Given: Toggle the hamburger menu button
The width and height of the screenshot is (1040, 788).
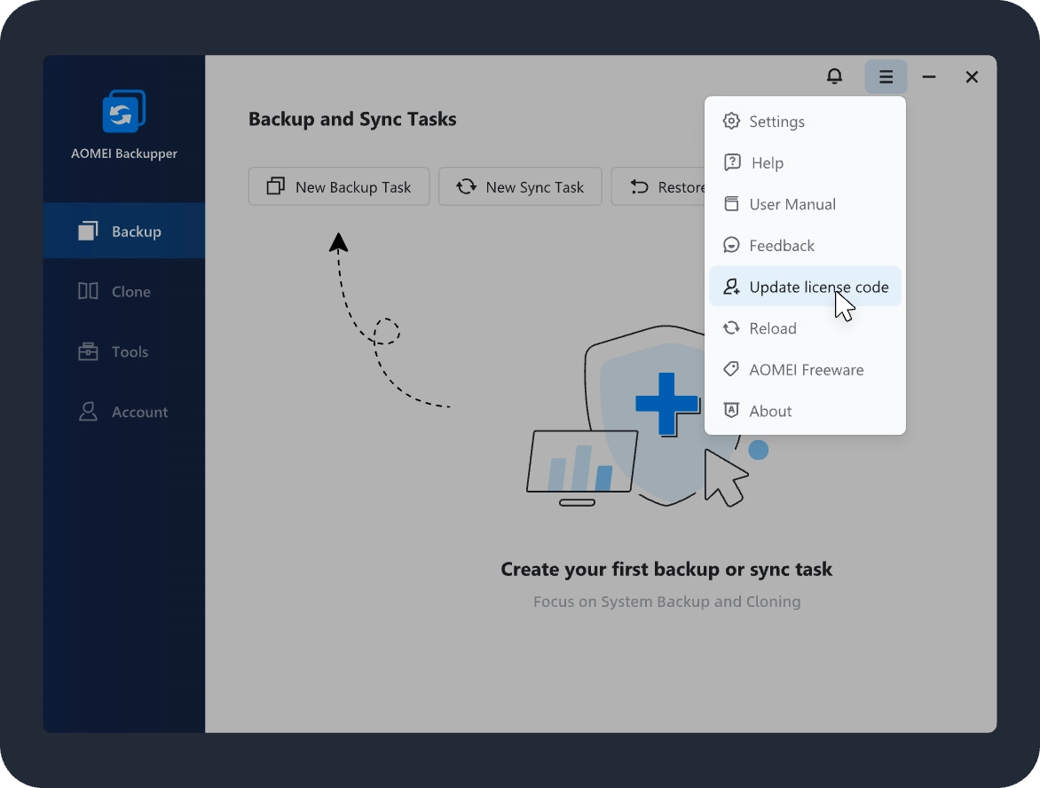Looking at the screenshot, I should pos(886,77).
